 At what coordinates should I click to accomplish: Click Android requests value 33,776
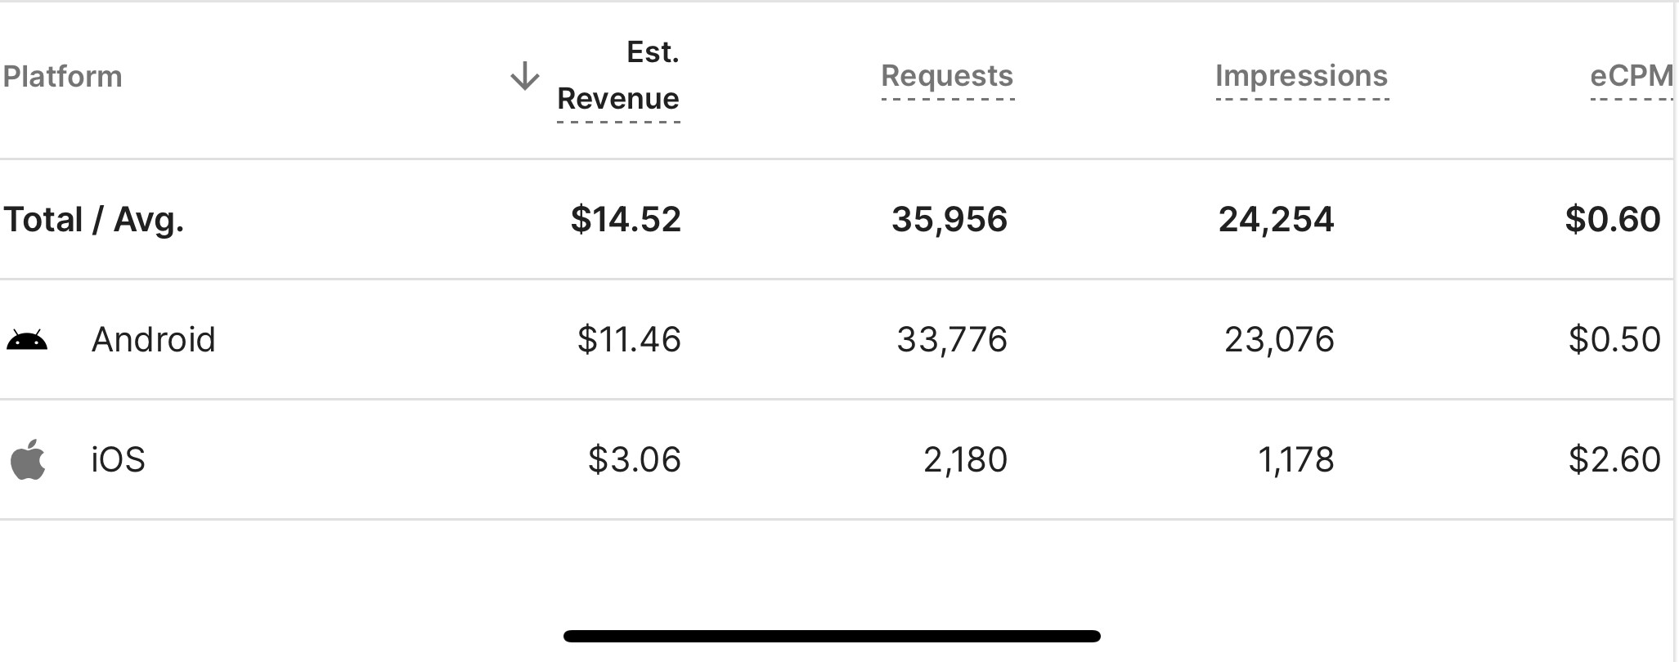pyautogui.click(x=952, y=339)
